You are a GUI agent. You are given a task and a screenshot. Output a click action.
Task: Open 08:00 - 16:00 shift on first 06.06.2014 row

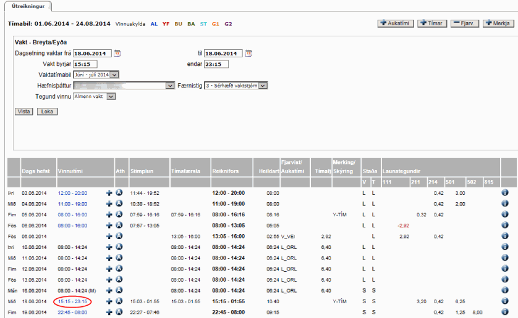[73, 226]
